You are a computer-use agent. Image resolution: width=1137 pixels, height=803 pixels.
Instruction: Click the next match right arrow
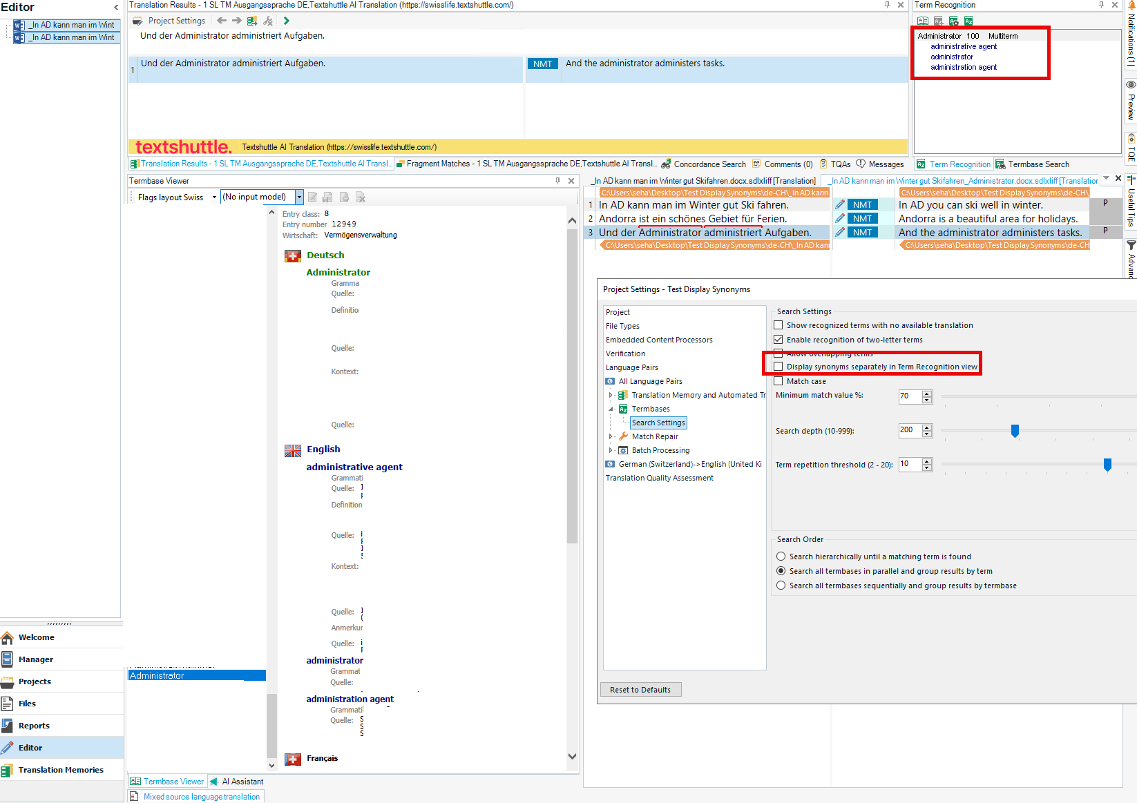237,21
